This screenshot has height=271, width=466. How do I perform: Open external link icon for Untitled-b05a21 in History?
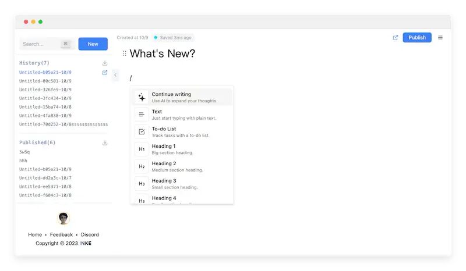(105, 73)
